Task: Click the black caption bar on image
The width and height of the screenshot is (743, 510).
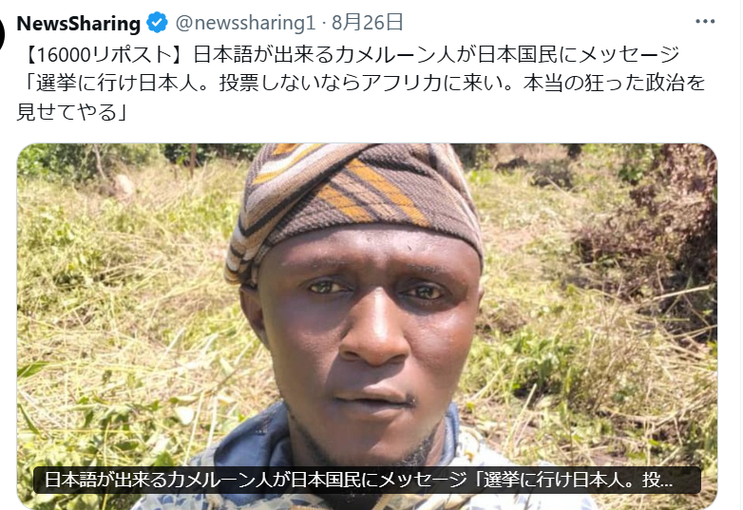Action: [368, 481]
